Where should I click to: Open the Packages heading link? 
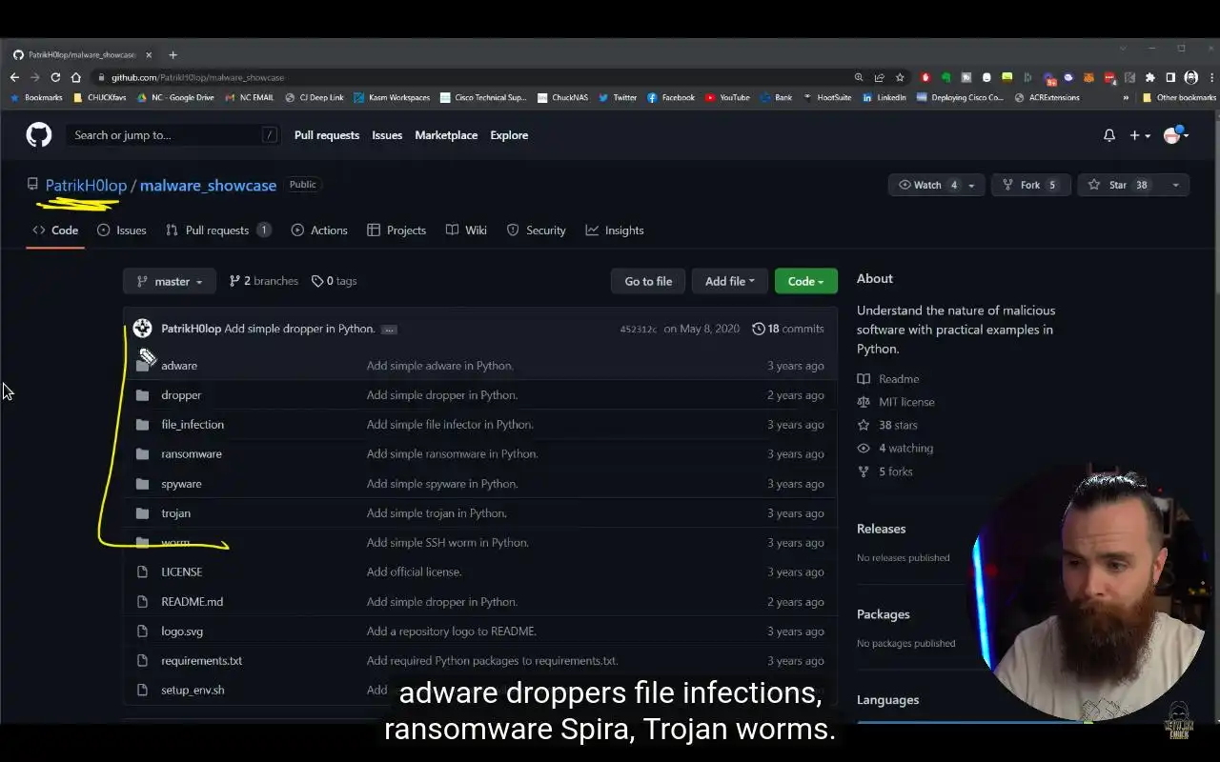pos(883,614)
